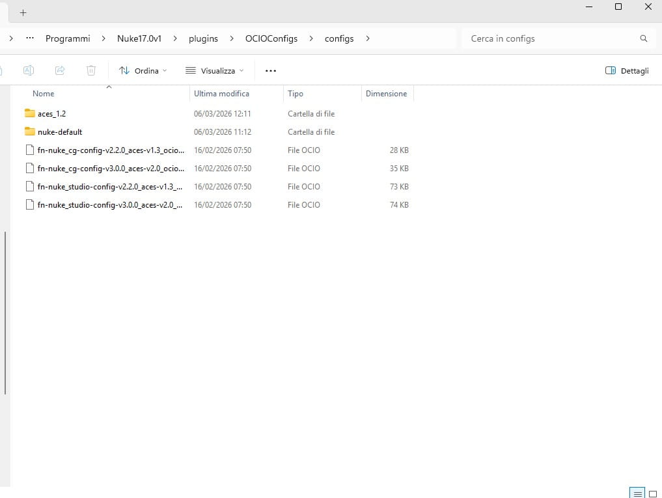
Task: Click file icon of studio-config-v2.2.0
Action: coord(29,186)
